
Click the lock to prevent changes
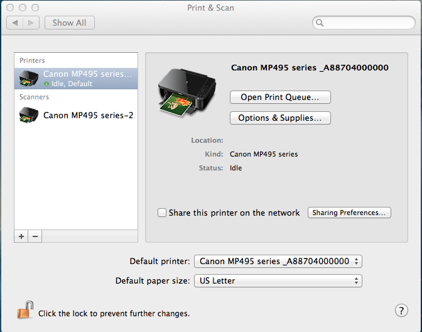[25, 310]
